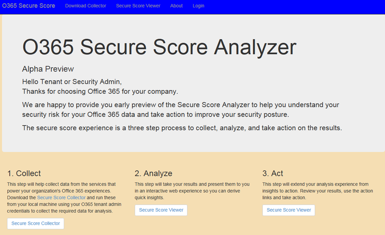Click the 'We are happy to provide' paragraph

pyautogui.click(x=180, y=109)
